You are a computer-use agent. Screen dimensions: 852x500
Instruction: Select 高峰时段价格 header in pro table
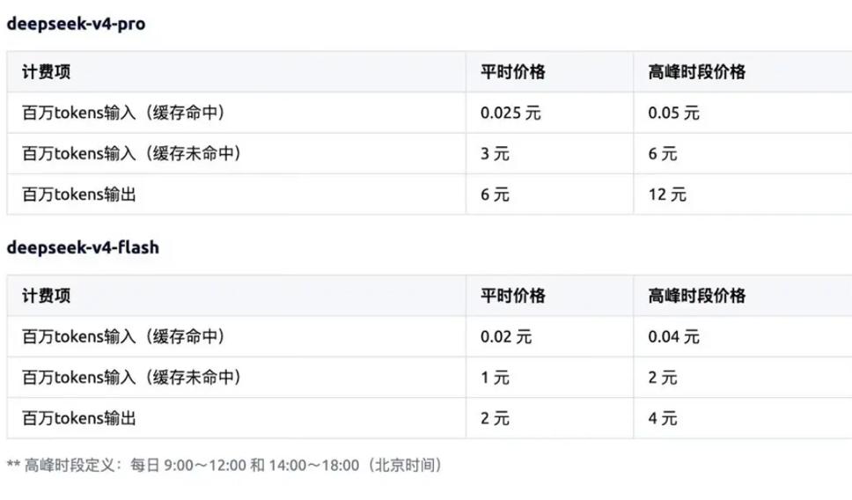pos(696,71)
